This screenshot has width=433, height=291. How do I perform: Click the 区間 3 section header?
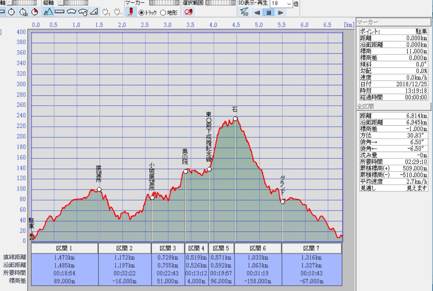point(168,248)
